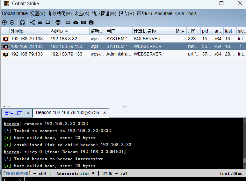
Task: Sort by 计算机名称 column header
Action: [x=153, y=31]
